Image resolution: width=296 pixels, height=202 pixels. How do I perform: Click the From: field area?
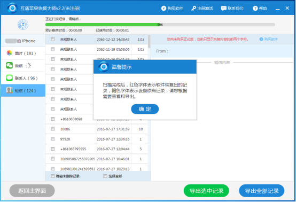point(222,51)
